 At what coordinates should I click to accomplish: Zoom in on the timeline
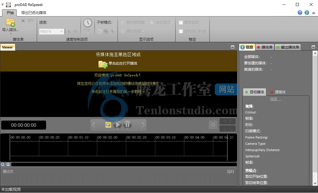[3, 165]
